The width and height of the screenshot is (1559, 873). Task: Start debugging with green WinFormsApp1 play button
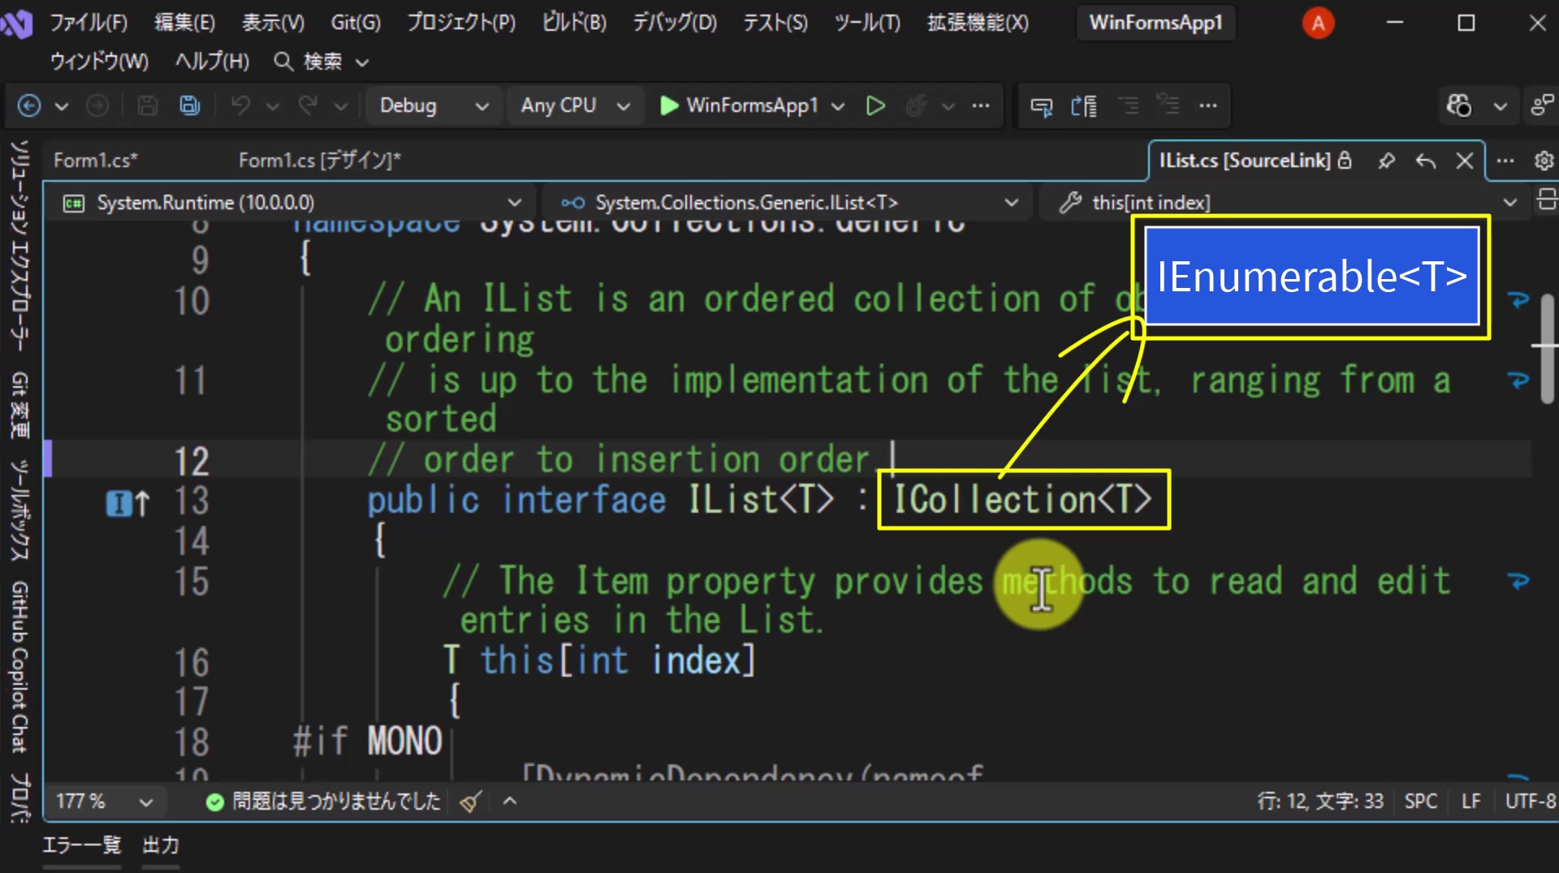coord(738,105)
